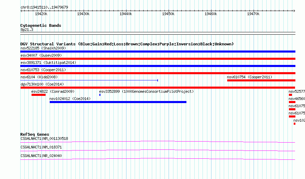Click the esv3352899 (1000GenomesConsortiumPilotProject) label
Screen dimensions: 305x179
[146, 91]
